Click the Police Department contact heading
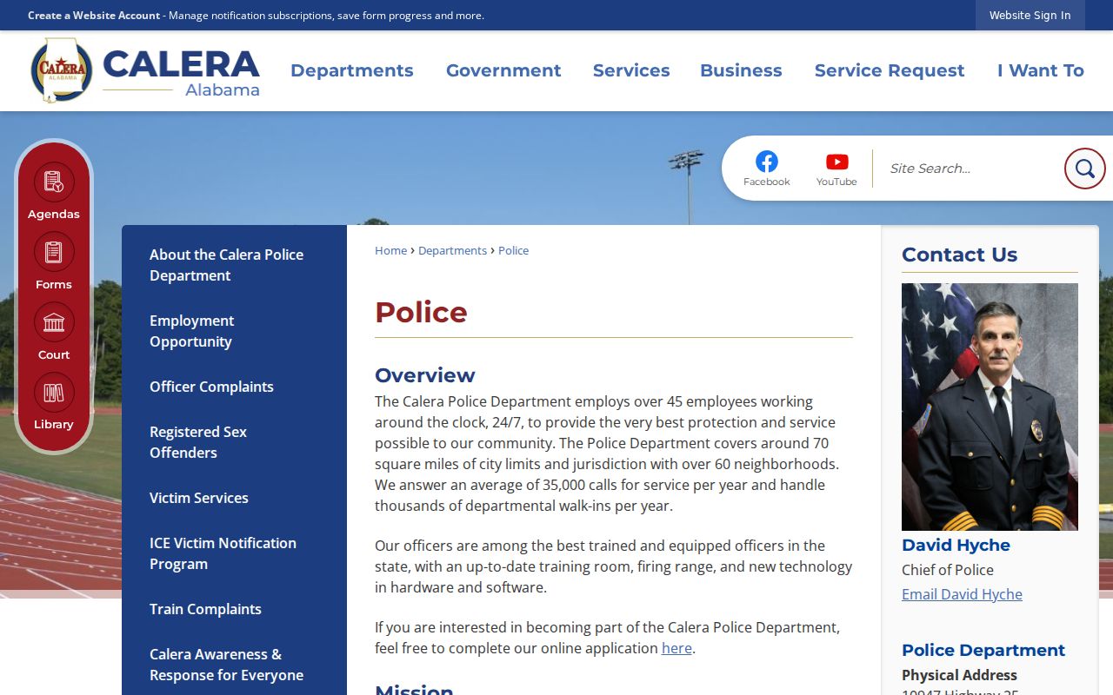Viewport: 1113px width, 695px height. tap(983, 650)
